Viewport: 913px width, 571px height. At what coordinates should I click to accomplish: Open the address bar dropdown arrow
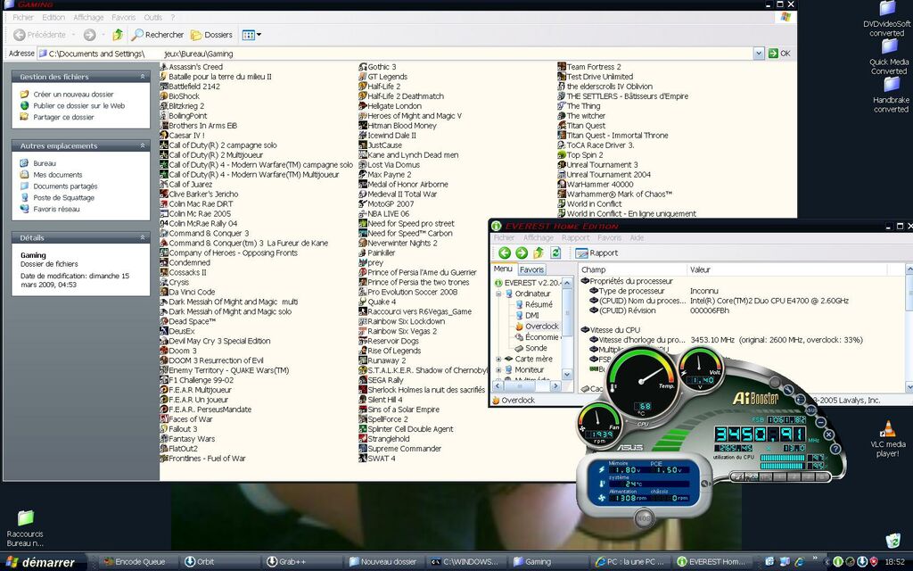pos(758,54)
